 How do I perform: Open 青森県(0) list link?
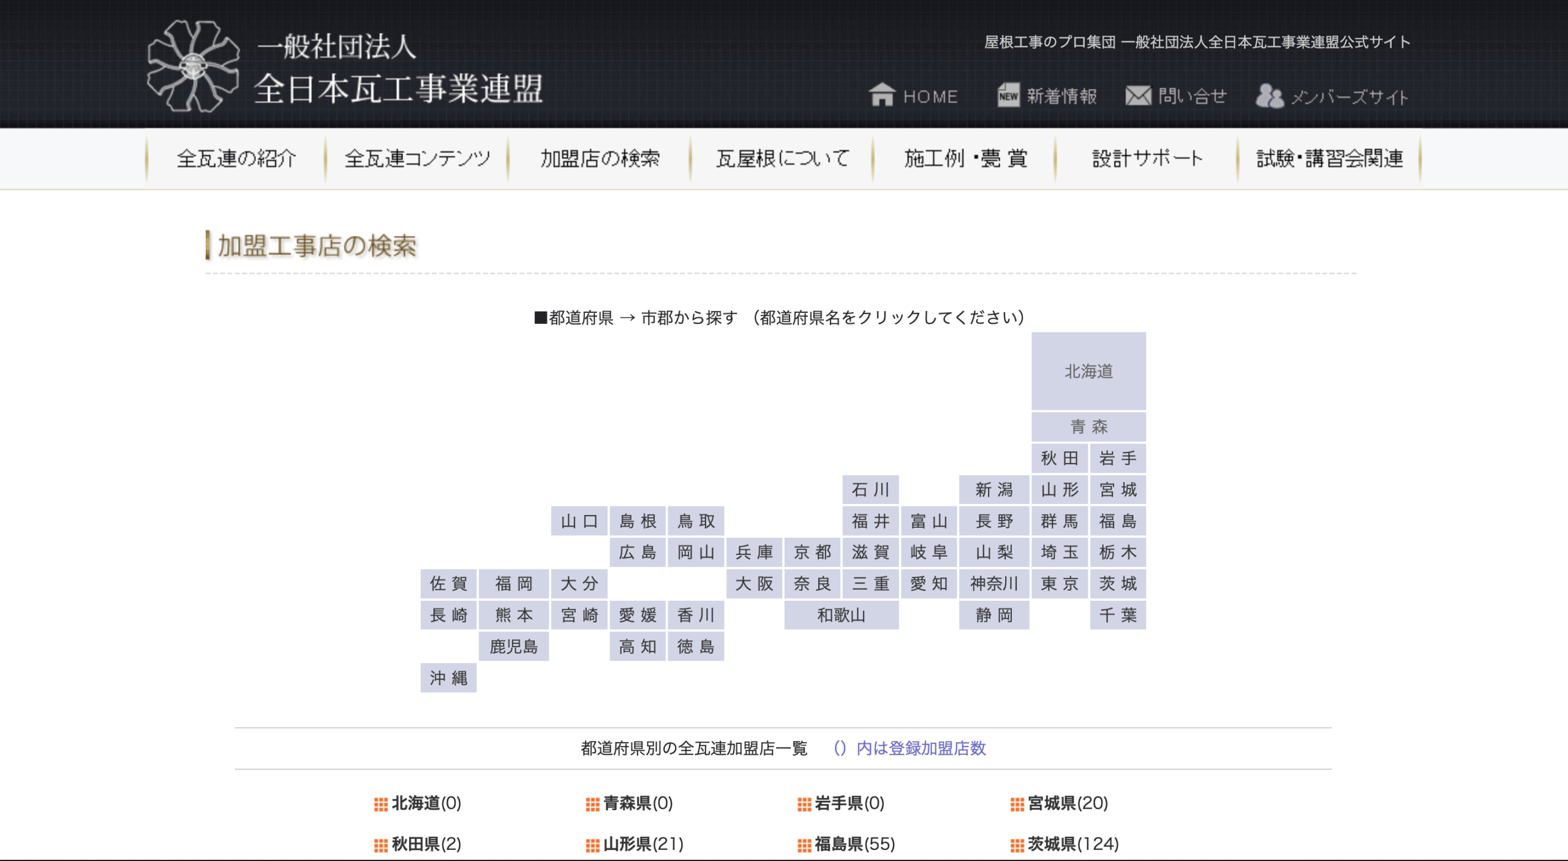pos(638,803)
